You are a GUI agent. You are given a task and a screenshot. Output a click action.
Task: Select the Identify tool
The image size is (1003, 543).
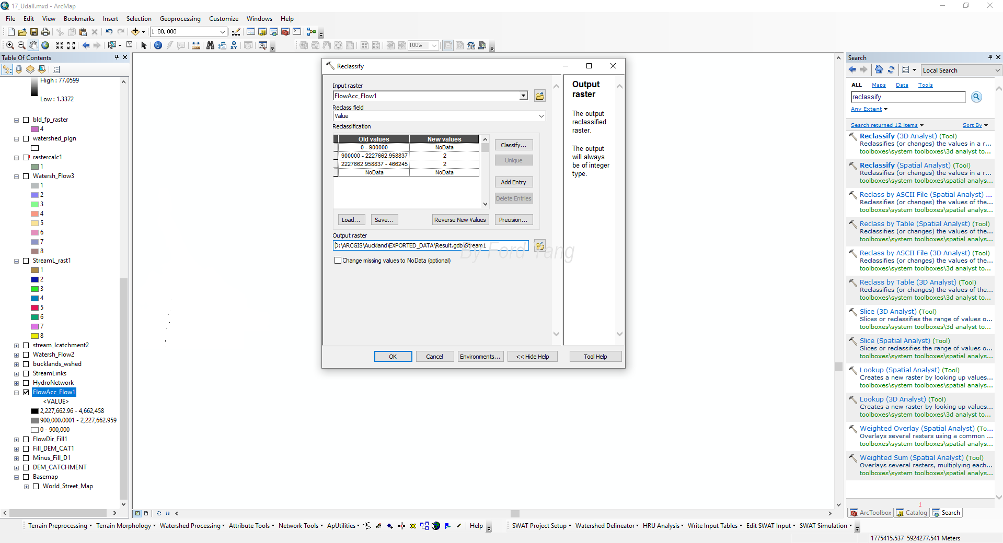pos(158,45)
